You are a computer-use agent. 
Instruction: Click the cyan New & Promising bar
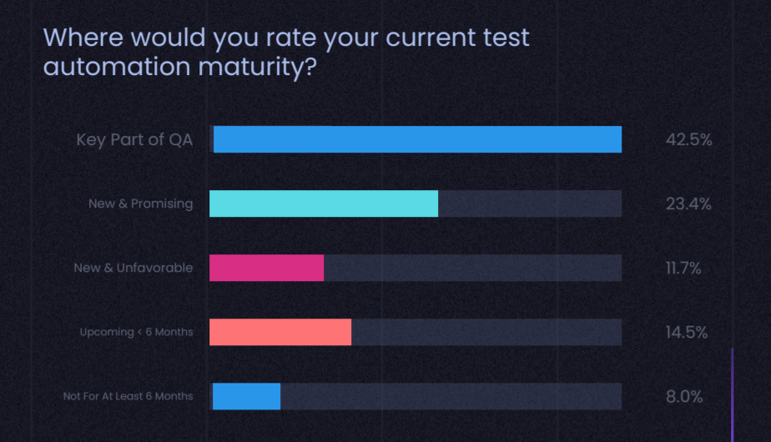(324, 203)
